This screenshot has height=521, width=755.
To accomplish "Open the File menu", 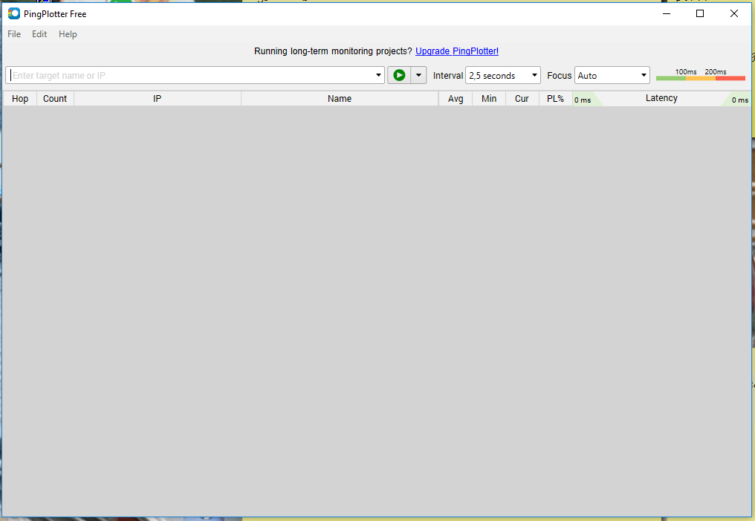I will [x=14, y=34].
